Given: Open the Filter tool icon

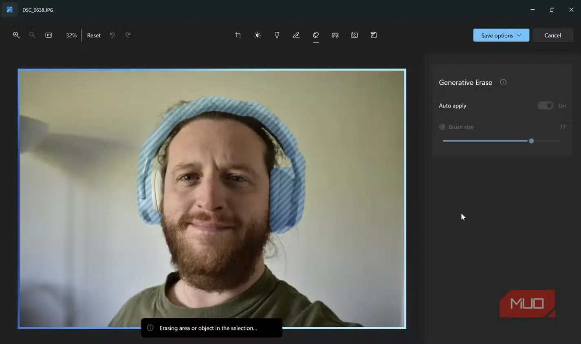Looking at the screenshot, I should 277,35.
